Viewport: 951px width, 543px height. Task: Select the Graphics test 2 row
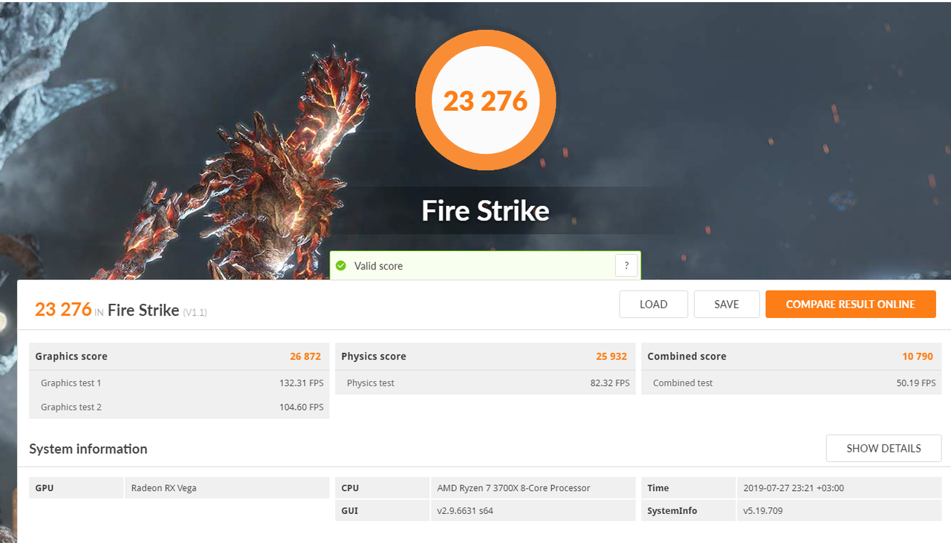coord(179,406)
